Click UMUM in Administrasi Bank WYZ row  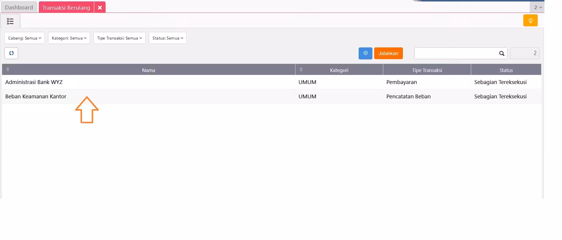[x=307, y=82]
